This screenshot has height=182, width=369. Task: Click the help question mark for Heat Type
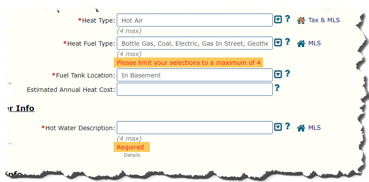(288, 19)
